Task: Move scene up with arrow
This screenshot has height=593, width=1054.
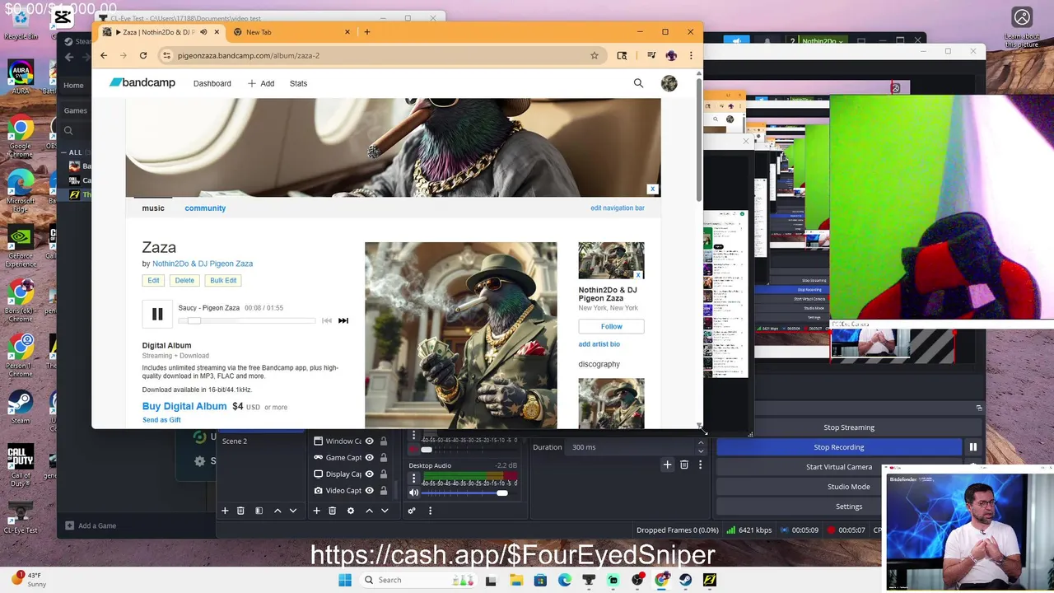Action: (x=277, y=511)
